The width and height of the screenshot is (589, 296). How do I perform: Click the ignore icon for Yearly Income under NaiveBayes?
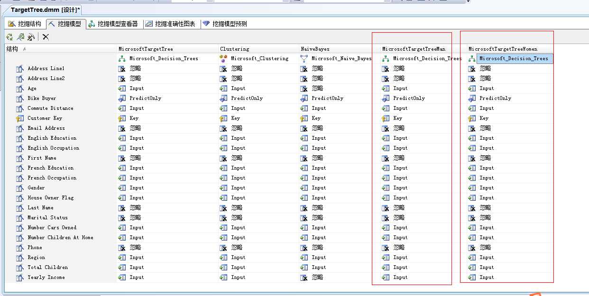(304, 278)
